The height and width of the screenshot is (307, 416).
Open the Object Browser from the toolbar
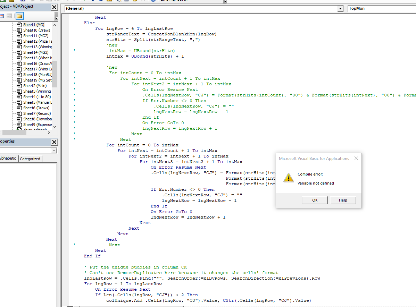(x=135, y=1)
